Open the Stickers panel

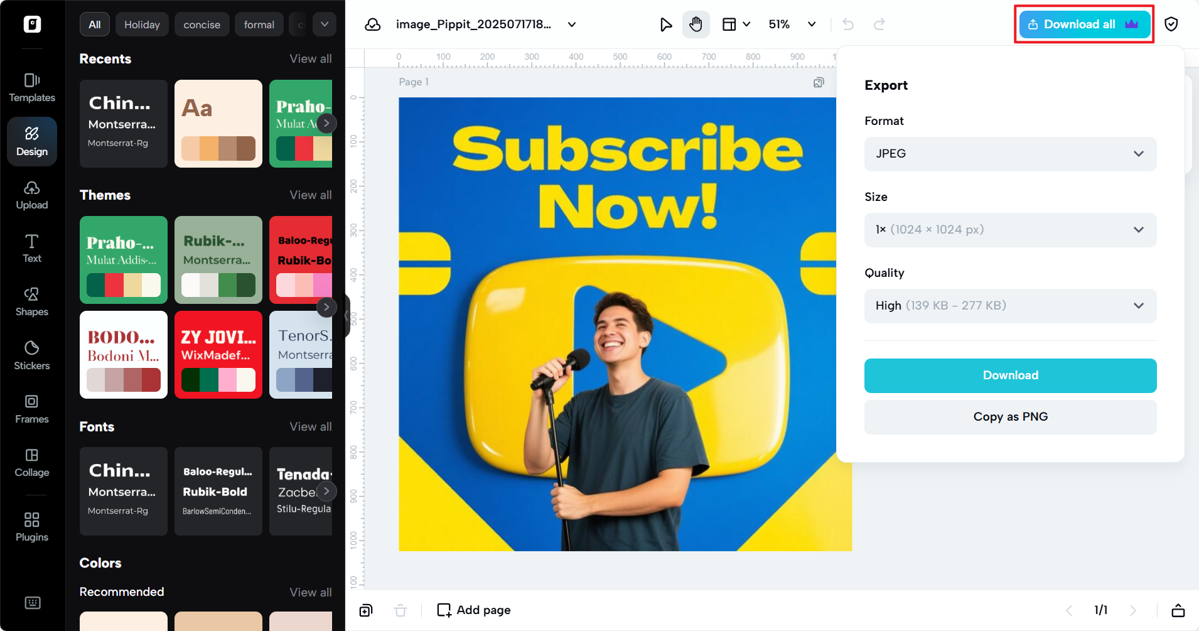pos(32,355)
